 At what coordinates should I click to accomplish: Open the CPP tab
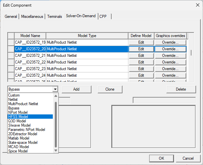[105, 17]
